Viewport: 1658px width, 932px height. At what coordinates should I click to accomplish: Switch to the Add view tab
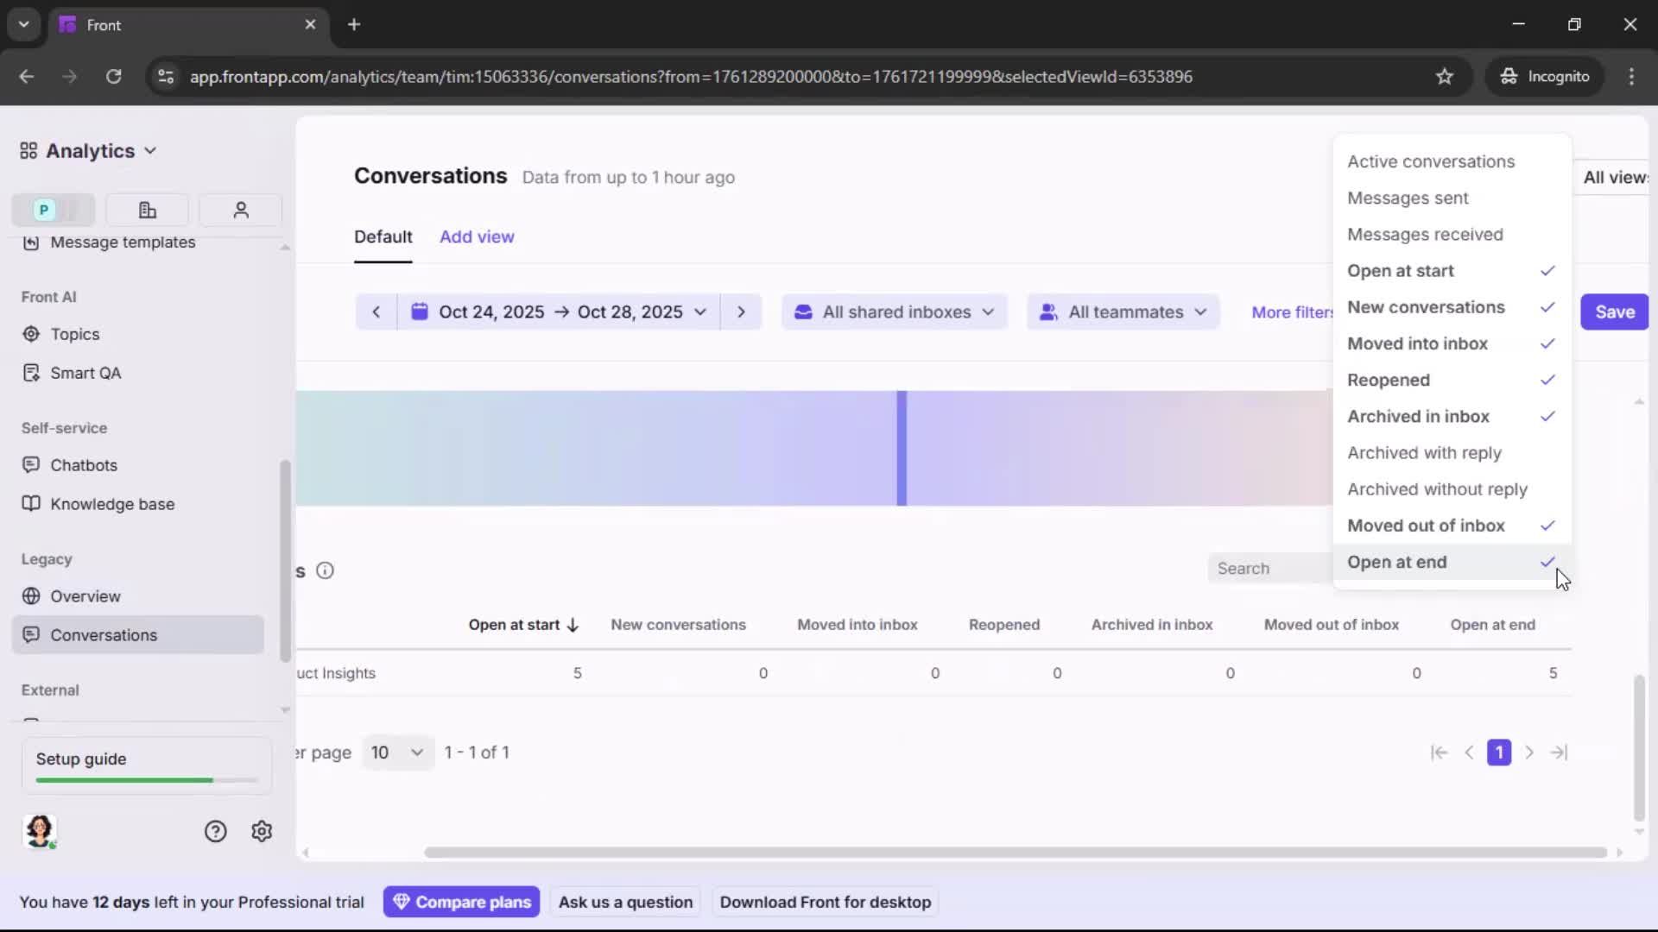tap(477, 236)
